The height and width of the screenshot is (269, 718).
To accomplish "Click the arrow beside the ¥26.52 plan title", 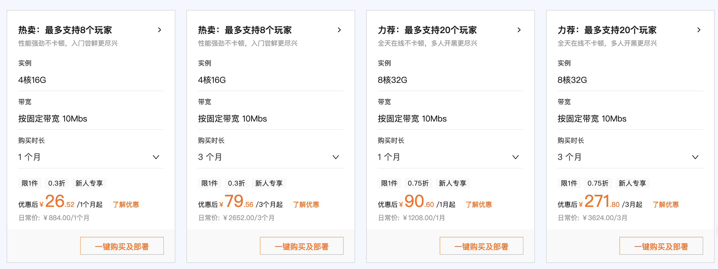I will 159,30.
